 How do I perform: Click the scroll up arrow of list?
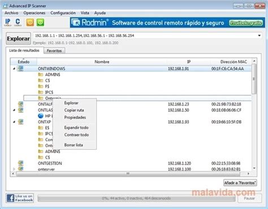[x=254, y=61]
